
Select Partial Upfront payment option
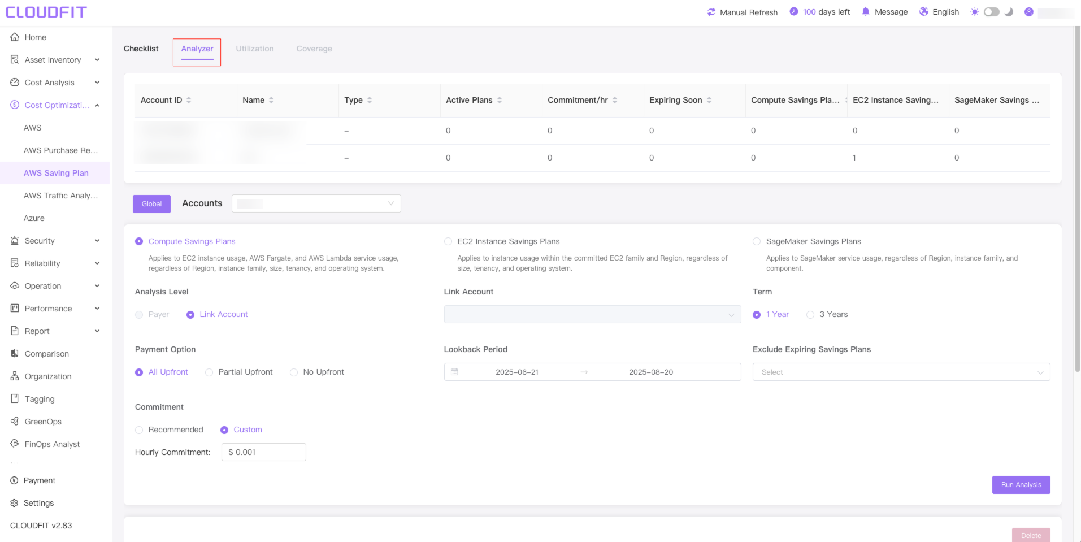pos(209,372)
